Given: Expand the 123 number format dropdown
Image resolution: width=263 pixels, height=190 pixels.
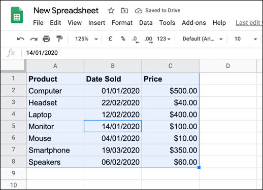Looking at the screenshot, I should [163, 39].
